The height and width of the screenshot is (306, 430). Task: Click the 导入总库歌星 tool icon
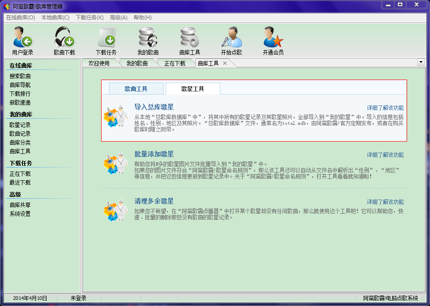pyautogui.click(x=116, y=116)
